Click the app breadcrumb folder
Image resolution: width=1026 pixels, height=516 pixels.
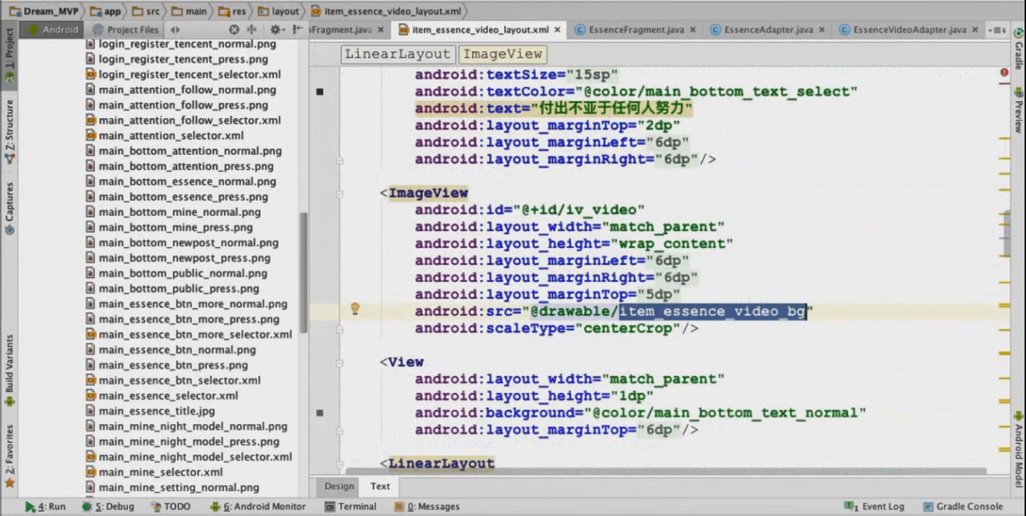click(106, 11)
